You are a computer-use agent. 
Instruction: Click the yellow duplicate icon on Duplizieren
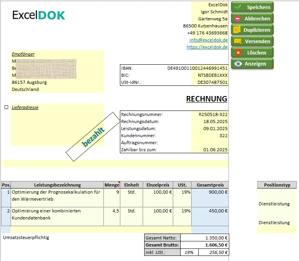(x=237, y=30)
